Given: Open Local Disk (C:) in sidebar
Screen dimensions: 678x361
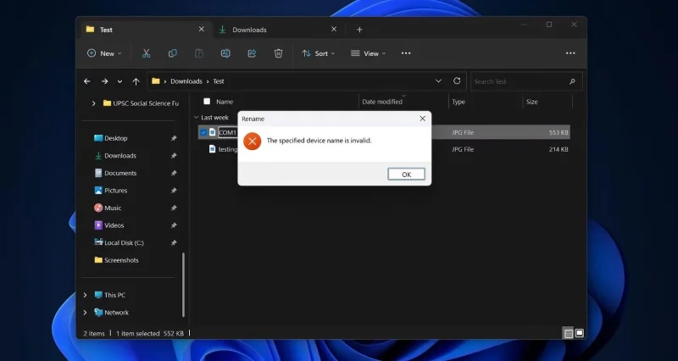Looking at the screenshot, I should (124, 242).
